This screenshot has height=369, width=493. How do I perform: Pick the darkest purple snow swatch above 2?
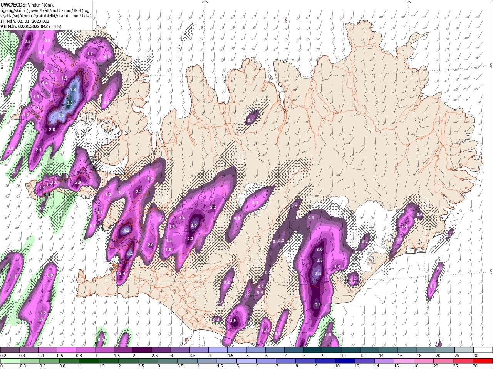(142, 350)
